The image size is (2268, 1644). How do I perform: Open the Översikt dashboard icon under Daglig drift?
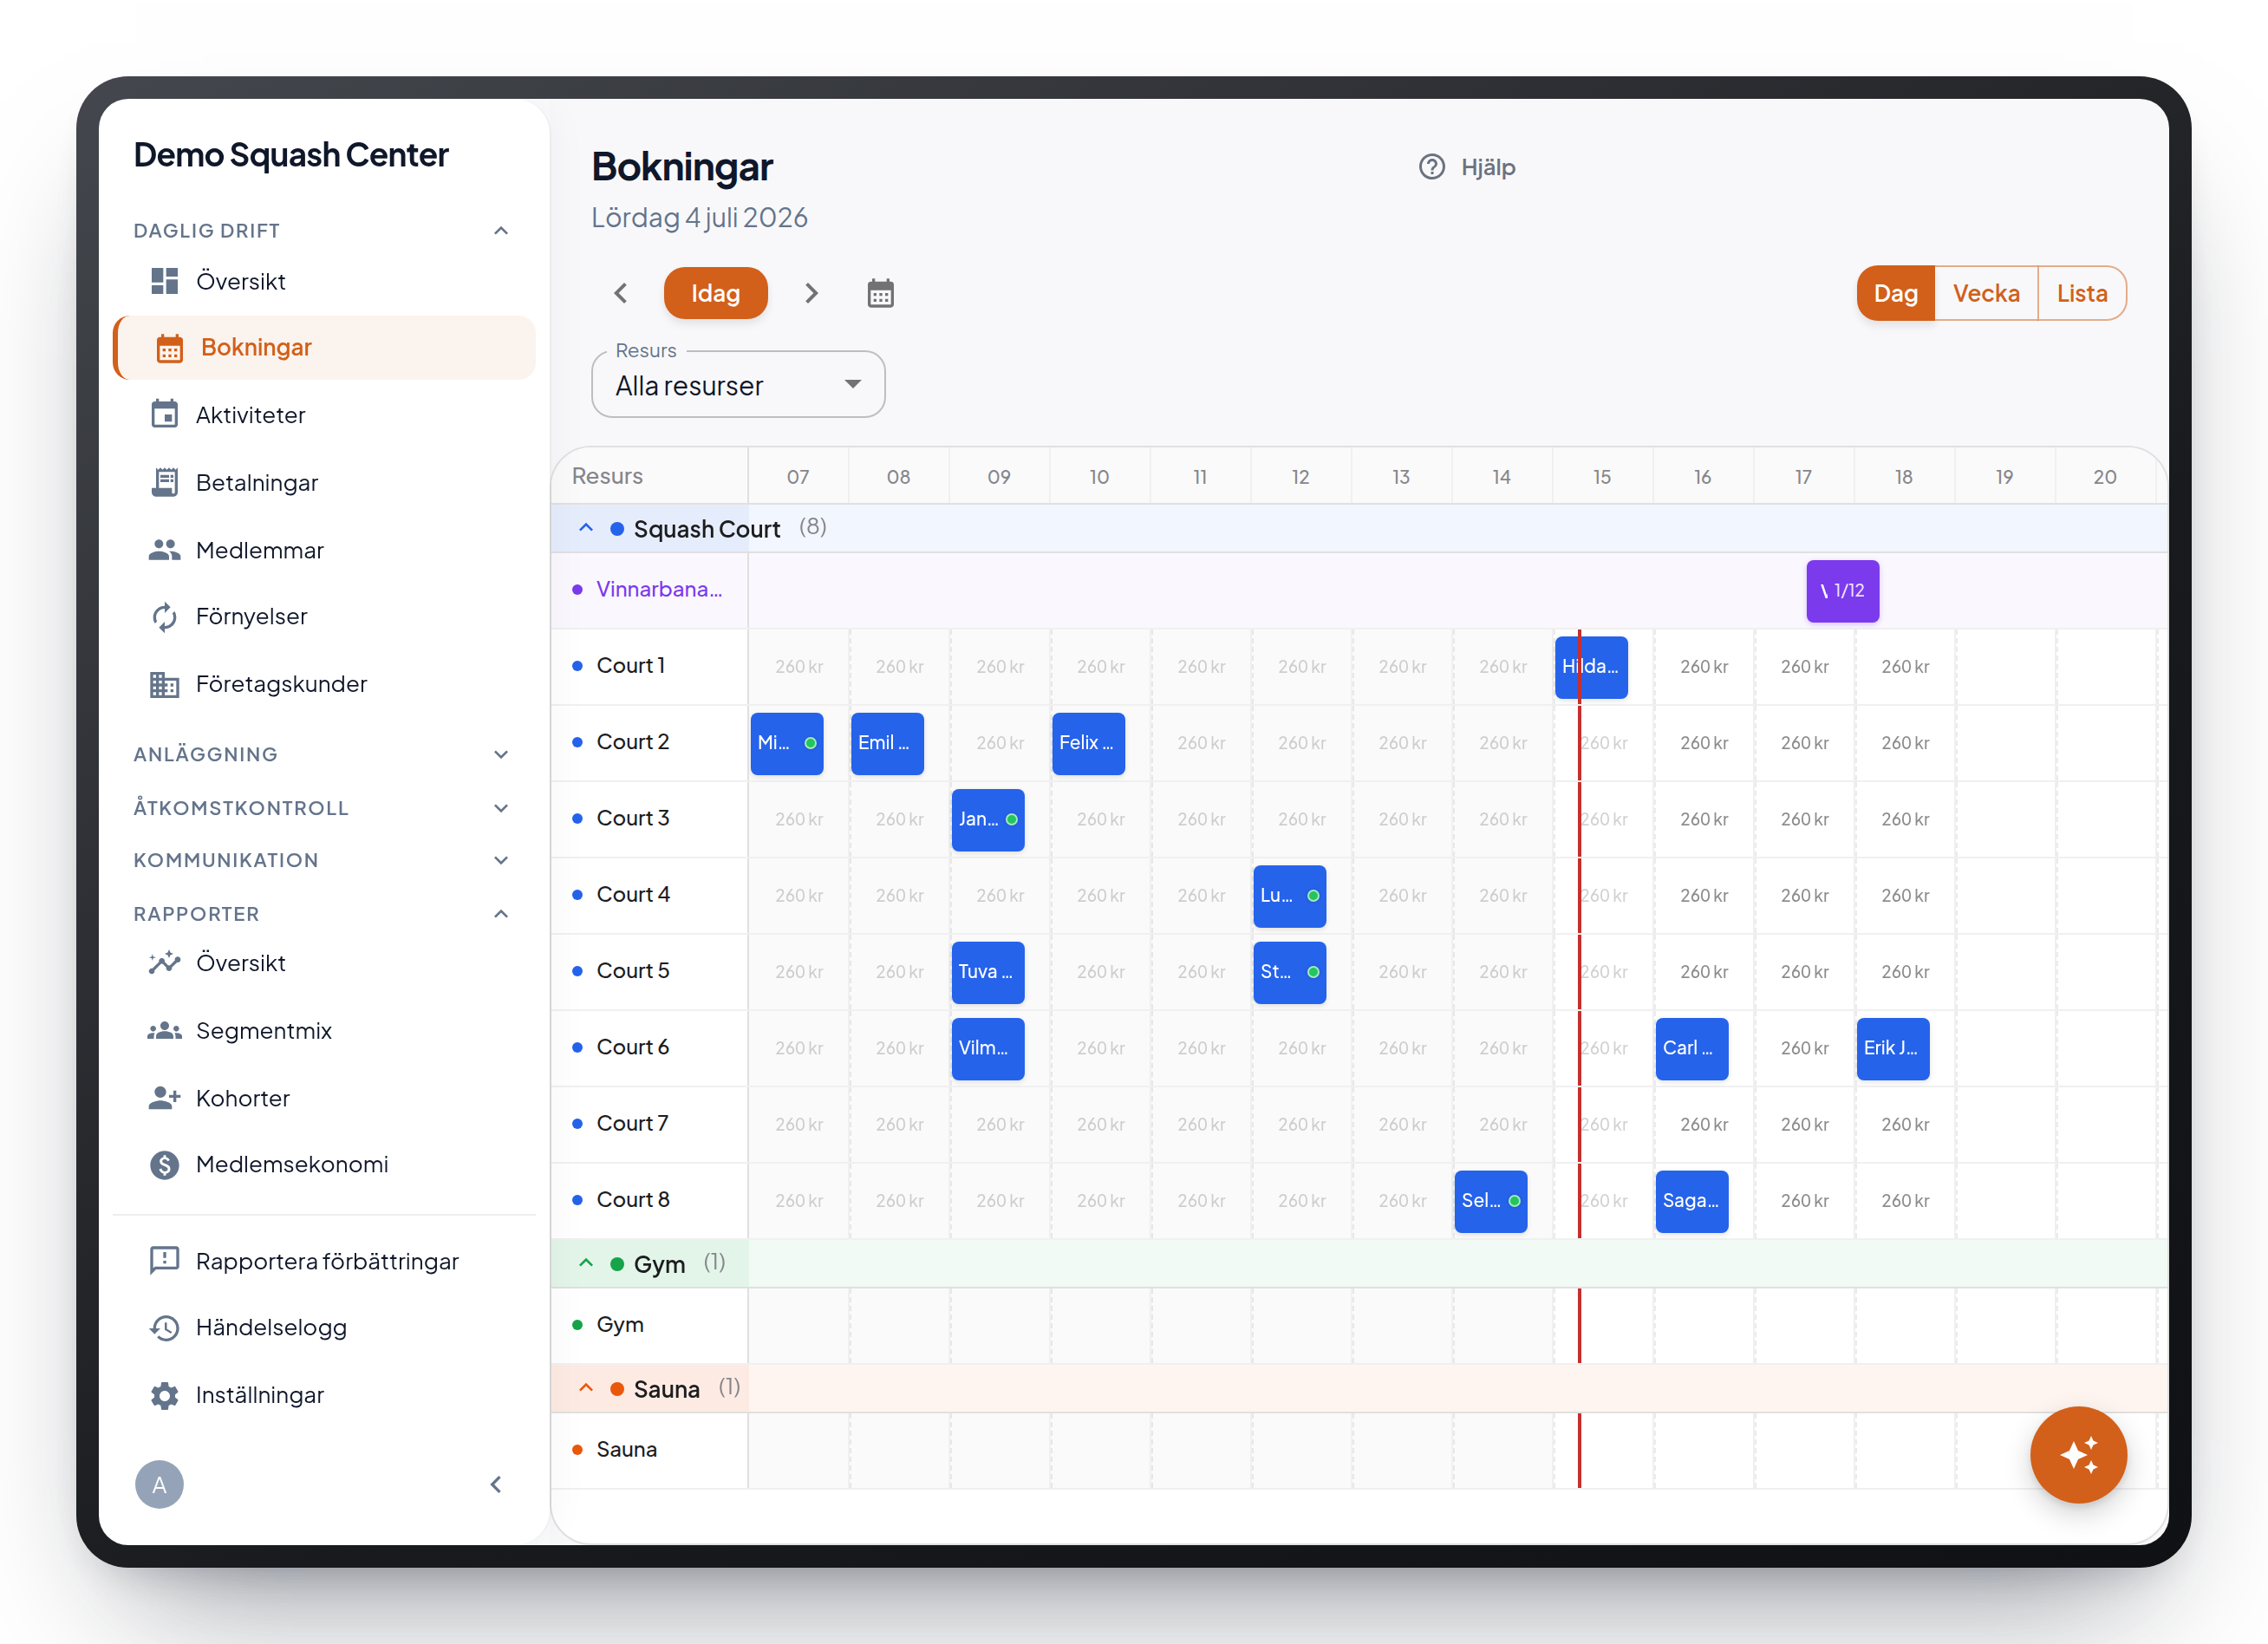pyautogui.click(x=164, y=281)
